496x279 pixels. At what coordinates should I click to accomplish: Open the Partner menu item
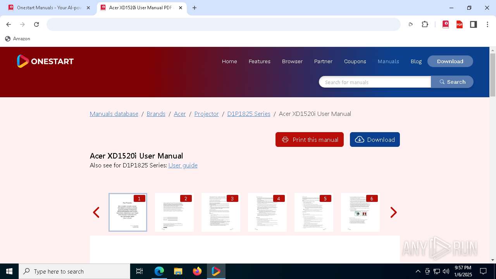coord(323,61)
